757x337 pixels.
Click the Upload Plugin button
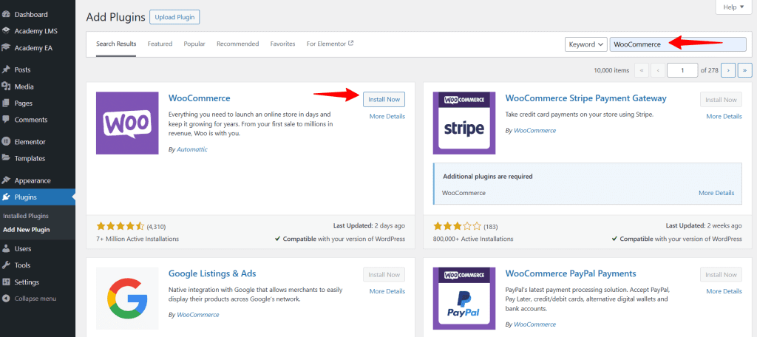[174, 18]
